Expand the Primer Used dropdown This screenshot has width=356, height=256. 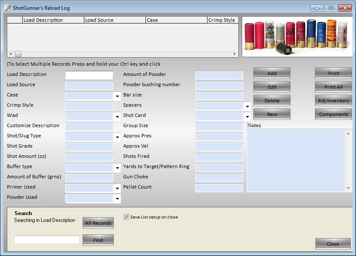(117, 189)
